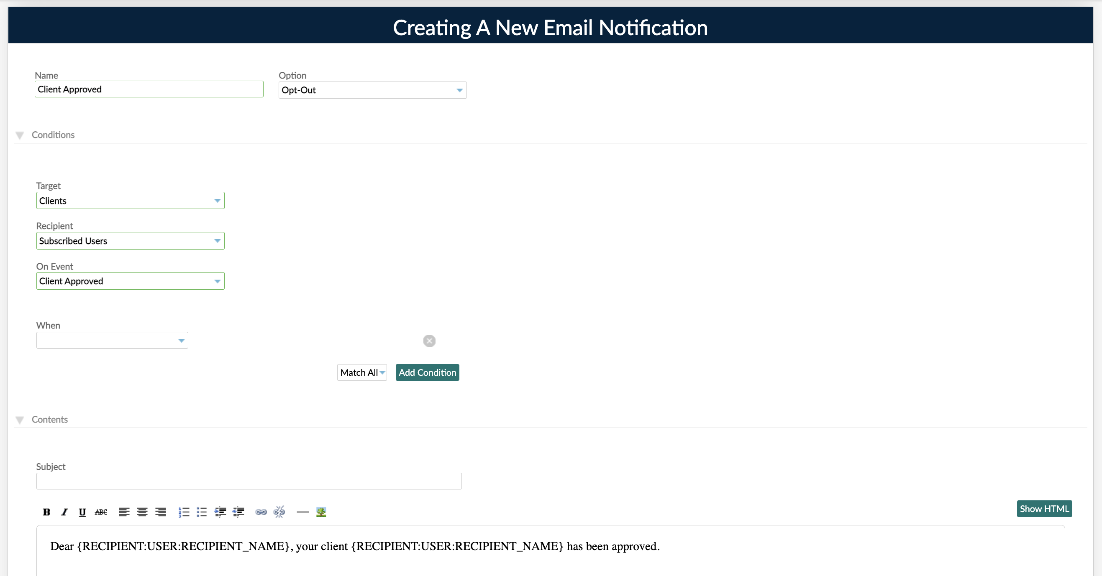Image resolution: width=1102 pixels, height=576 pixels.
Task: Insert a hyperlink into the email body
Action: point(261,512)
